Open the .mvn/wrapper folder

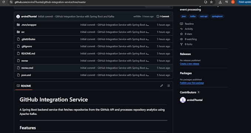tap(29, 25)
